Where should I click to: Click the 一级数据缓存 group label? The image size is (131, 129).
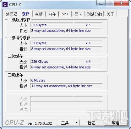19,20
